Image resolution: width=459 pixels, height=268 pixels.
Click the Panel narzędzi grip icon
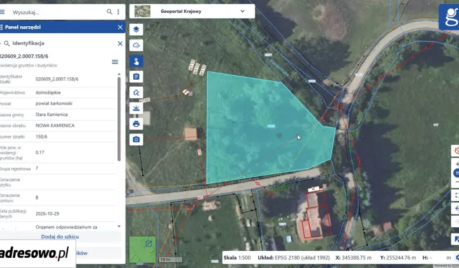point(1,27)
